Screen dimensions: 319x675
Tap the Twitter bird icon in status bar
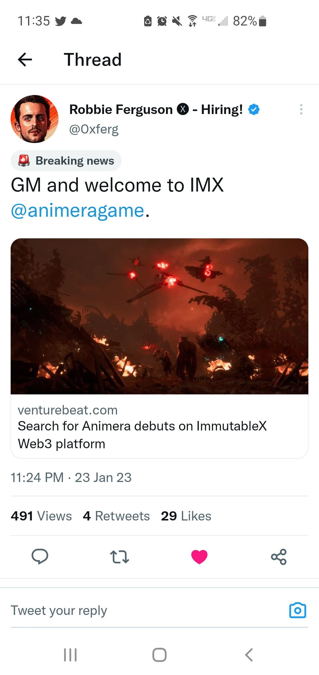tap(61, 21)
